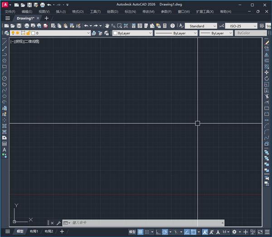Toggle ortho mode in status bar
The width and height of the screenshot is (272, 237).
158,232
